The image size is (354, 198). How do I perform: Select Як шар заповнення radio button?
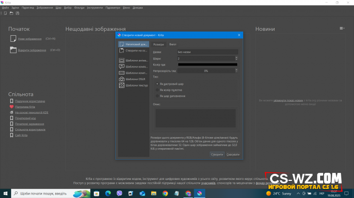(x=157, y=96)
